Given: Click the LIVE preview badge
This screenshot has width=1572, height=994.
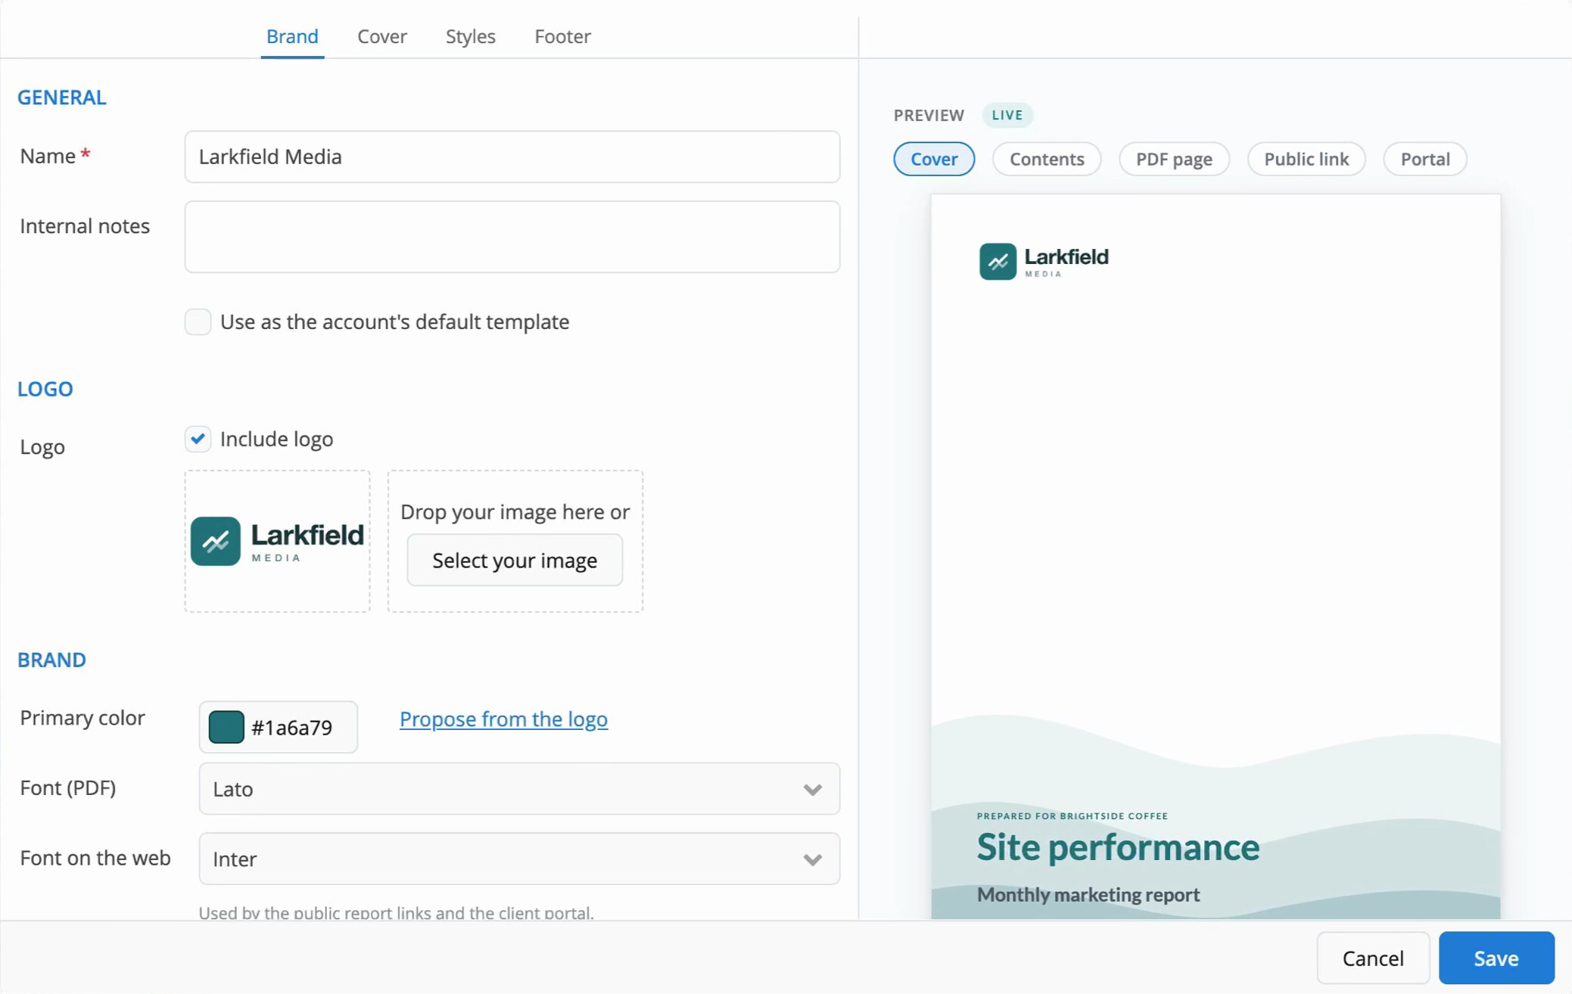Looking at the screenshot, I should (1007, 115).
